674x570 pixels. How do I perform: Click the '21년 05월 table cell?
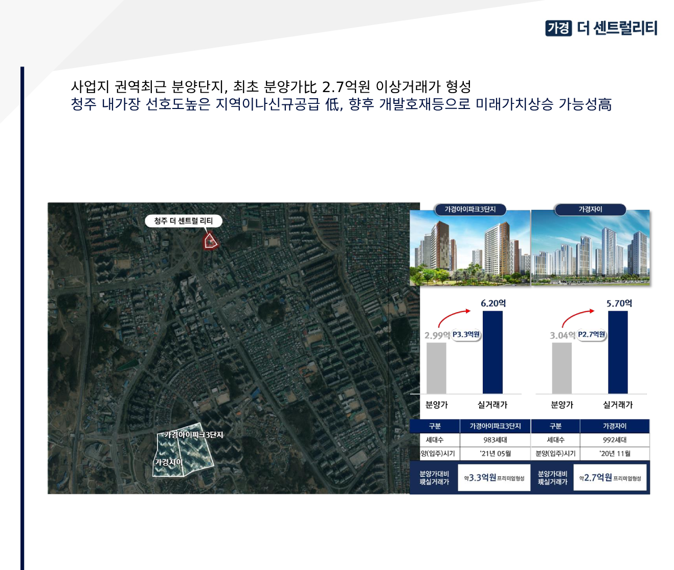tap(495, 454)
